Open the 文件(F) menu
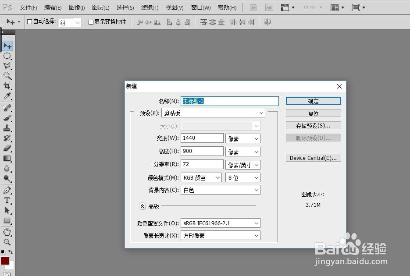410x276 pixels. point(28,7)
